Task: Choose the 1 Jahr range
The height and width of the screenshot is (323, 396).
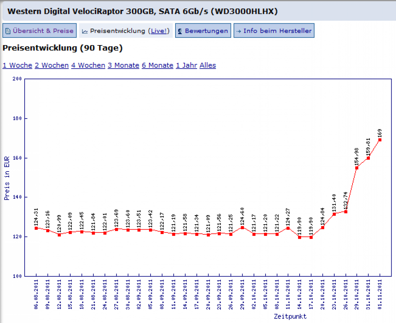Action: (x=187, y=65)
